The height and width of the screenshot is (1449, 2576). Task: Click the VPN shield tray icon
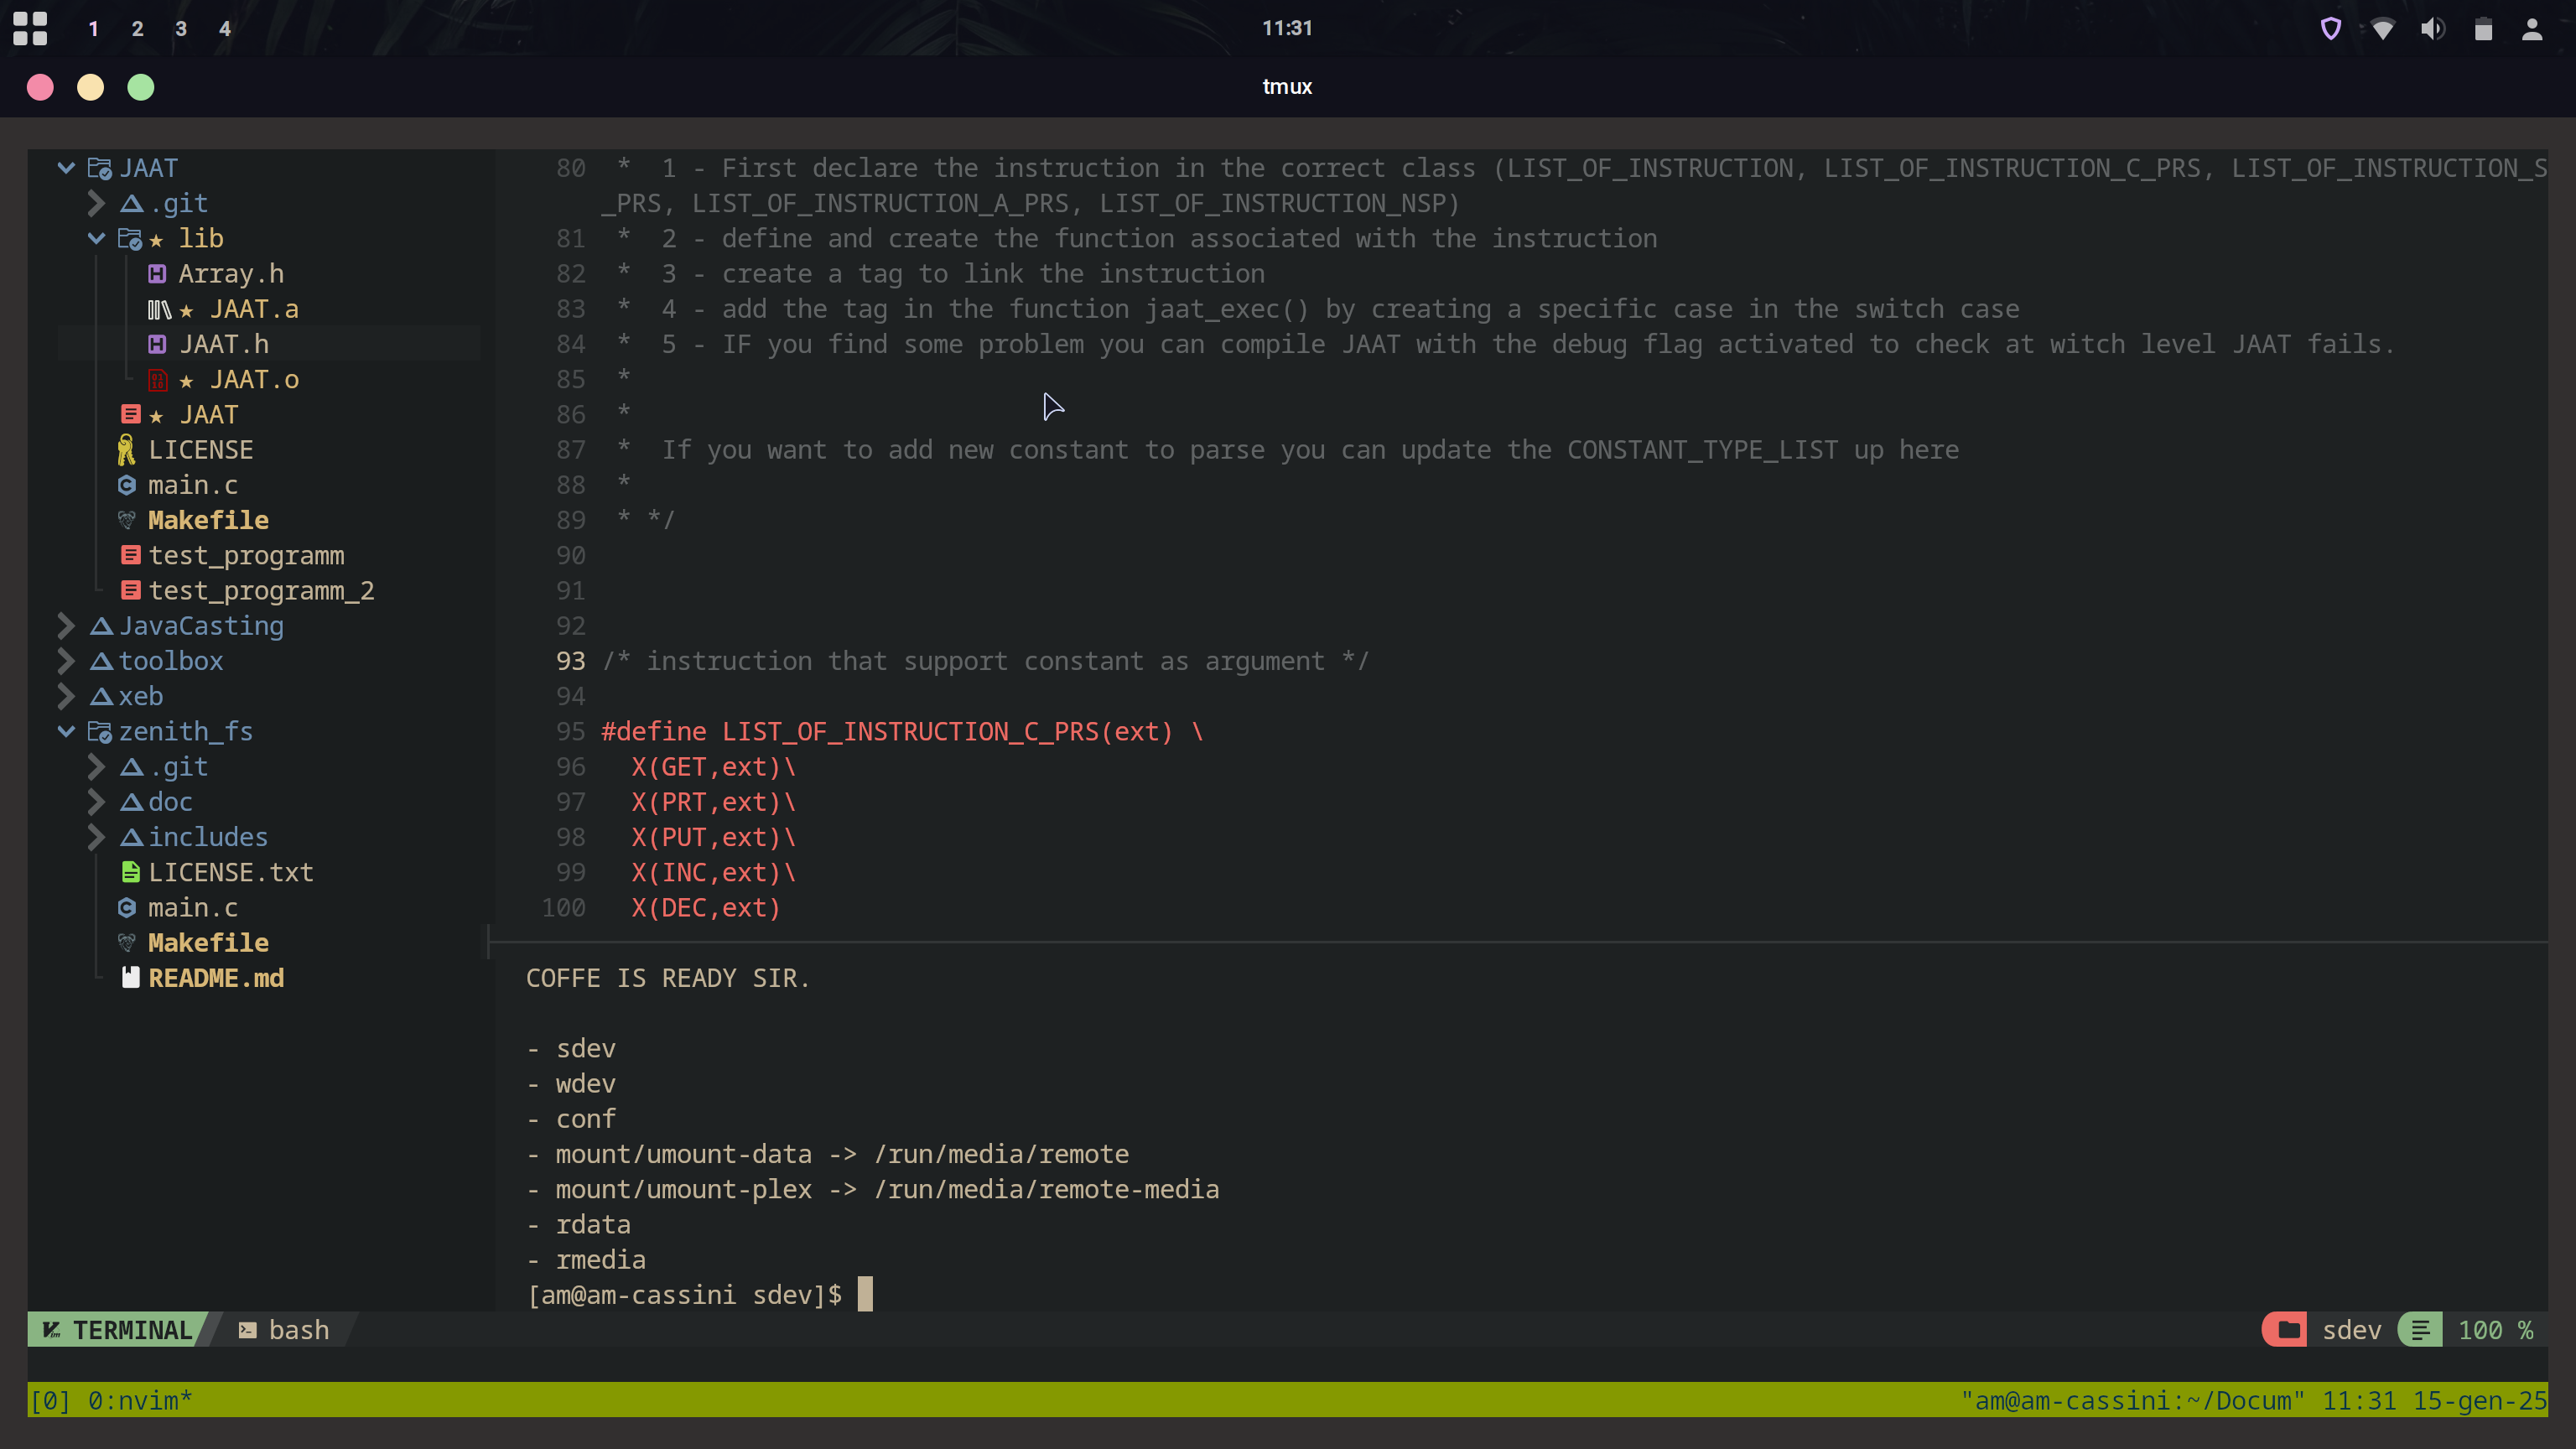(2331, 28)
